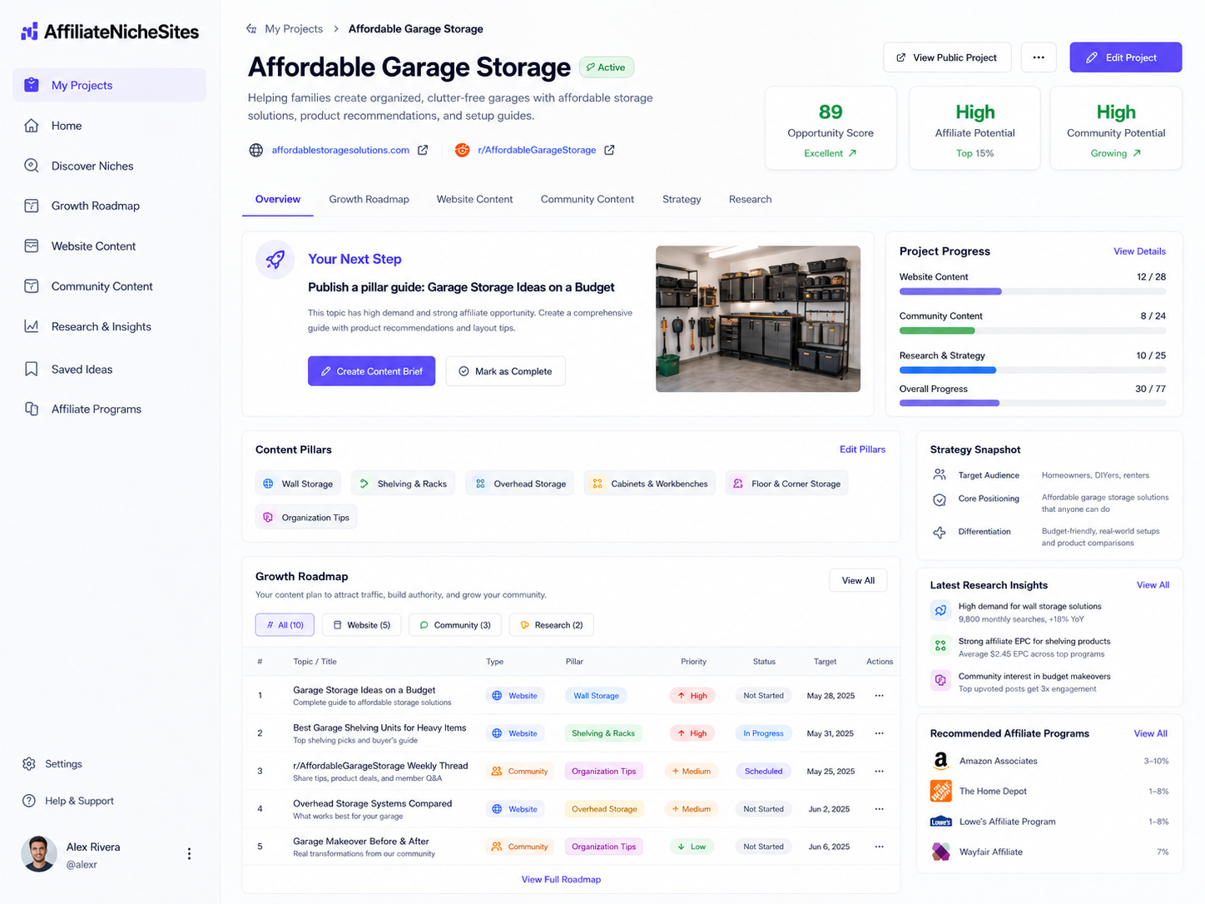
Task: Open actions menu for Overhead Storage Systems row
Action: (879, 809)
